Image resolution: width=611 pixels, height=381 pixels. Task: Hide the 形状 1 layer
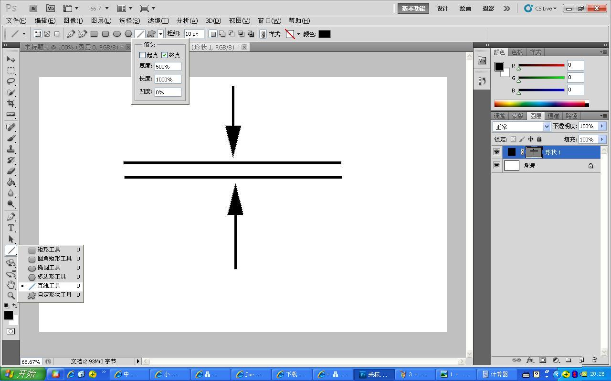pos(496,152)
